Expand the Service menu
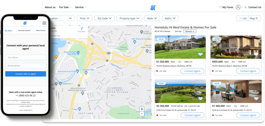The height and width of the screenshot is (126, 265). 81,7
